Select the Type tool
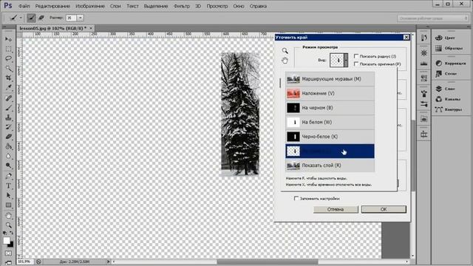The width and height of the screenshot is (473, 266). (x=8, y=185)
